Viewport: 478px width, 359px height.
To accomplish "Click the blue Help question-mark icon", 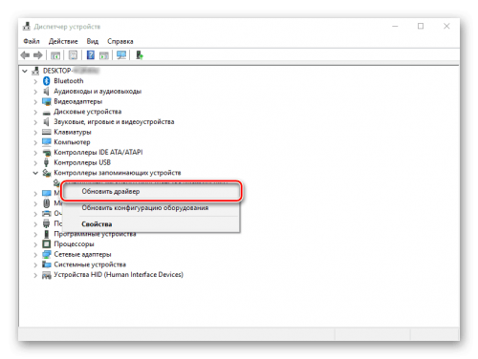I will click(91, 55).
